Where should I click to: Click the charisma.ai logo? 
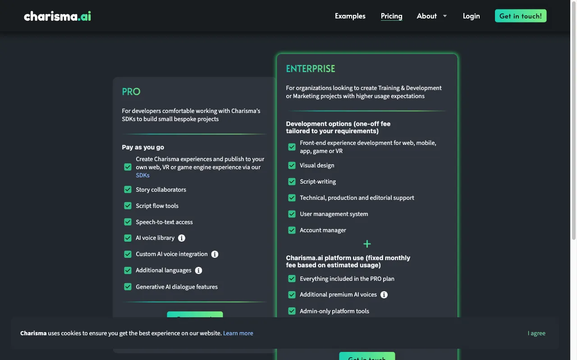(x=57, y=16)
